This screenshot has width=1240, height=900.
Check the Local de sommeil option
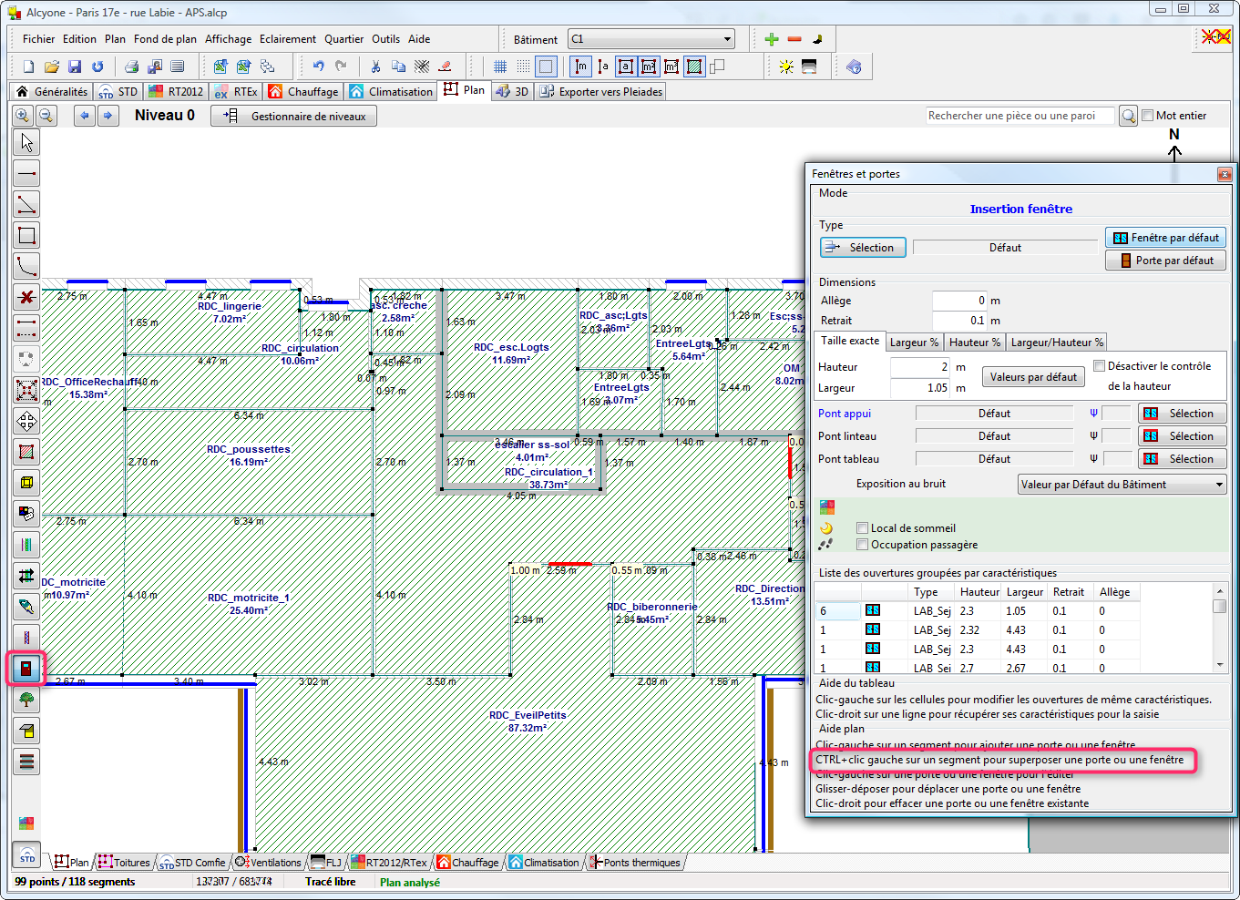coord(862,528)
